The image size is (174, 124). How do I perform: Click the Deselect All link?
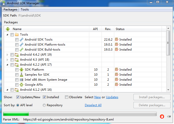(93, 105)
